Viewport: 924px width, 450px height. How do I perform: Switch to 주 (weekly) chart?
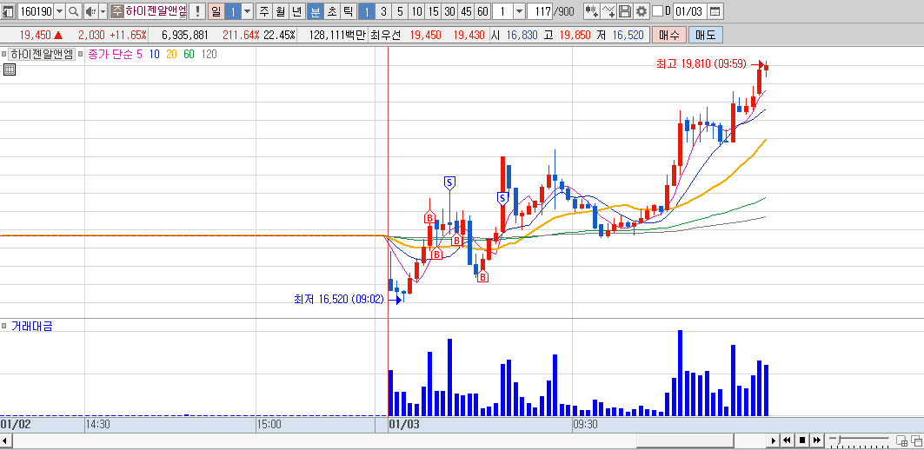pyautogui.click(x=264, y=11)
